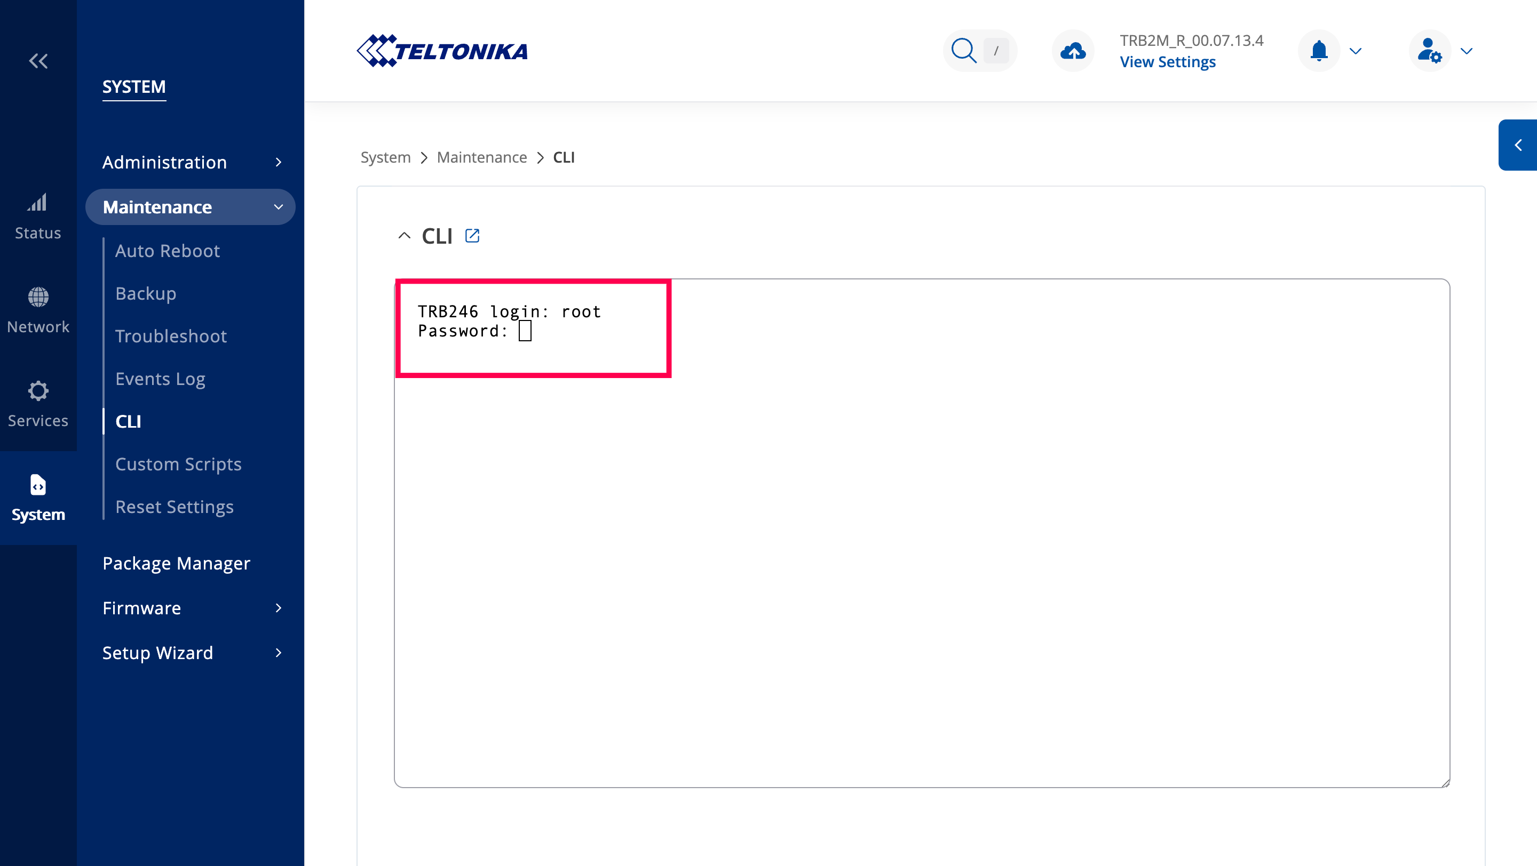This screenshot has width=1537, height=866.
Task: Click the search magnifier icon
Action: point(963,51)
